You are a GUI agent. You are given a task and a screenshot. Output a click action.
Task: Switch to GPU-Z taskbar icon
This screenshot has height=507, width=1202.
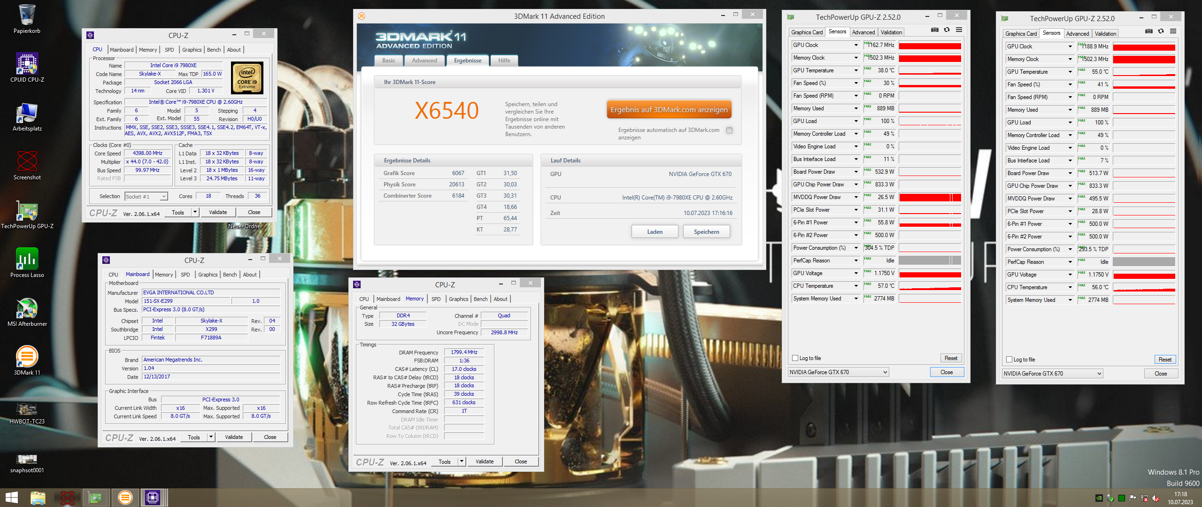(95, 498)
